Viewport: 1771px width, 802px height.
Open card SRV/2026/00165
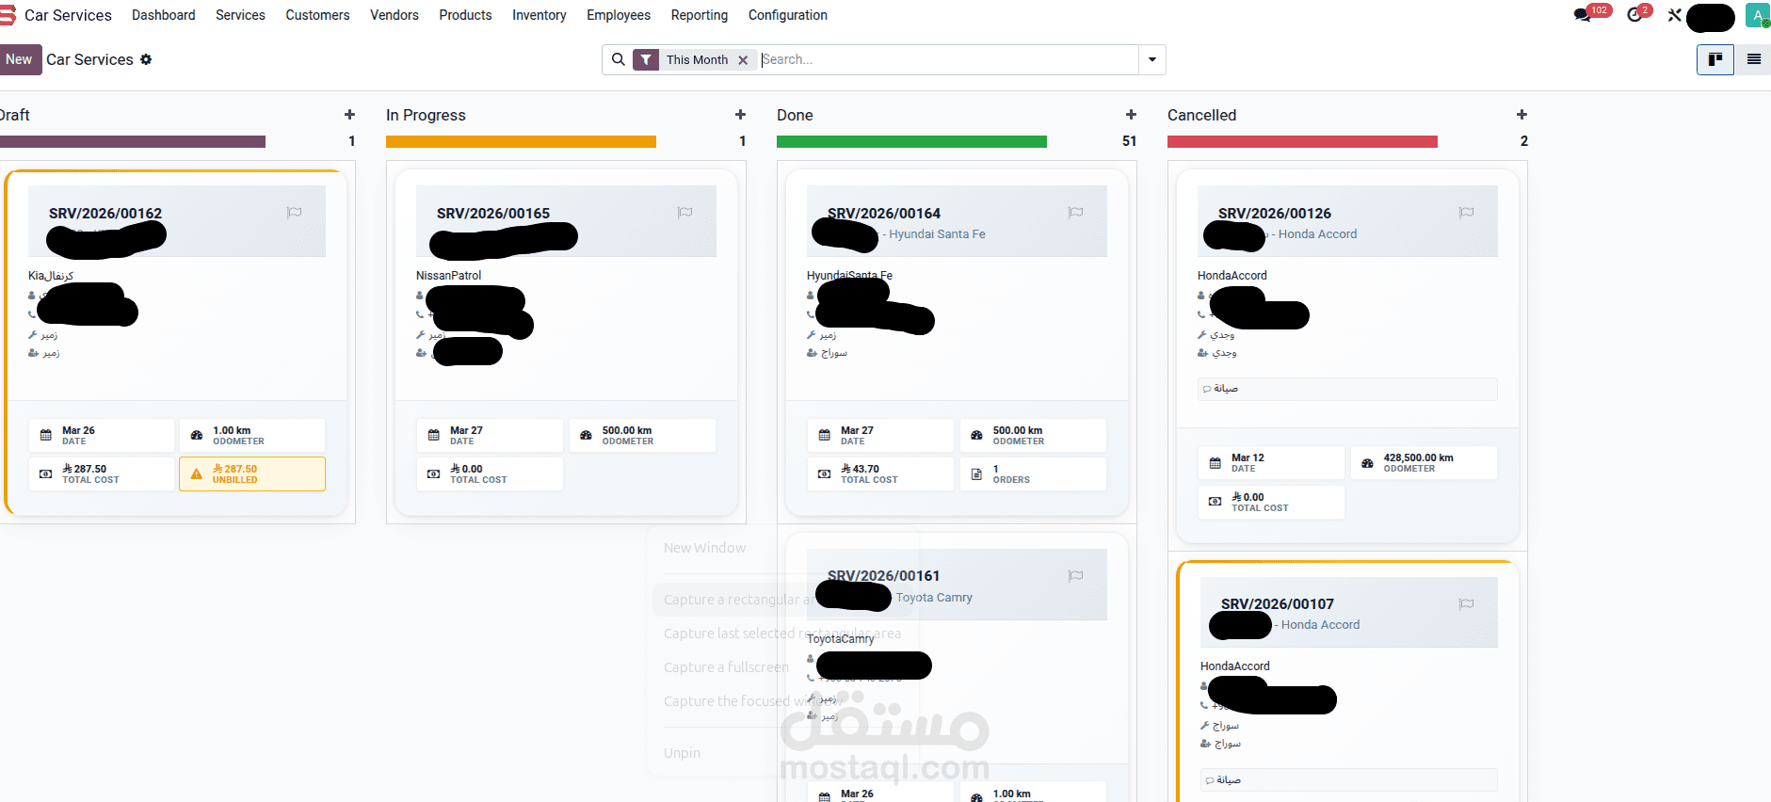point(566,343)
